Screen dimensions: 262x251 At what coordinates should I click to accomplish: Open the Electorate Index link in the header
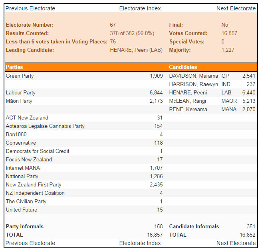click(x=140, y=8)
